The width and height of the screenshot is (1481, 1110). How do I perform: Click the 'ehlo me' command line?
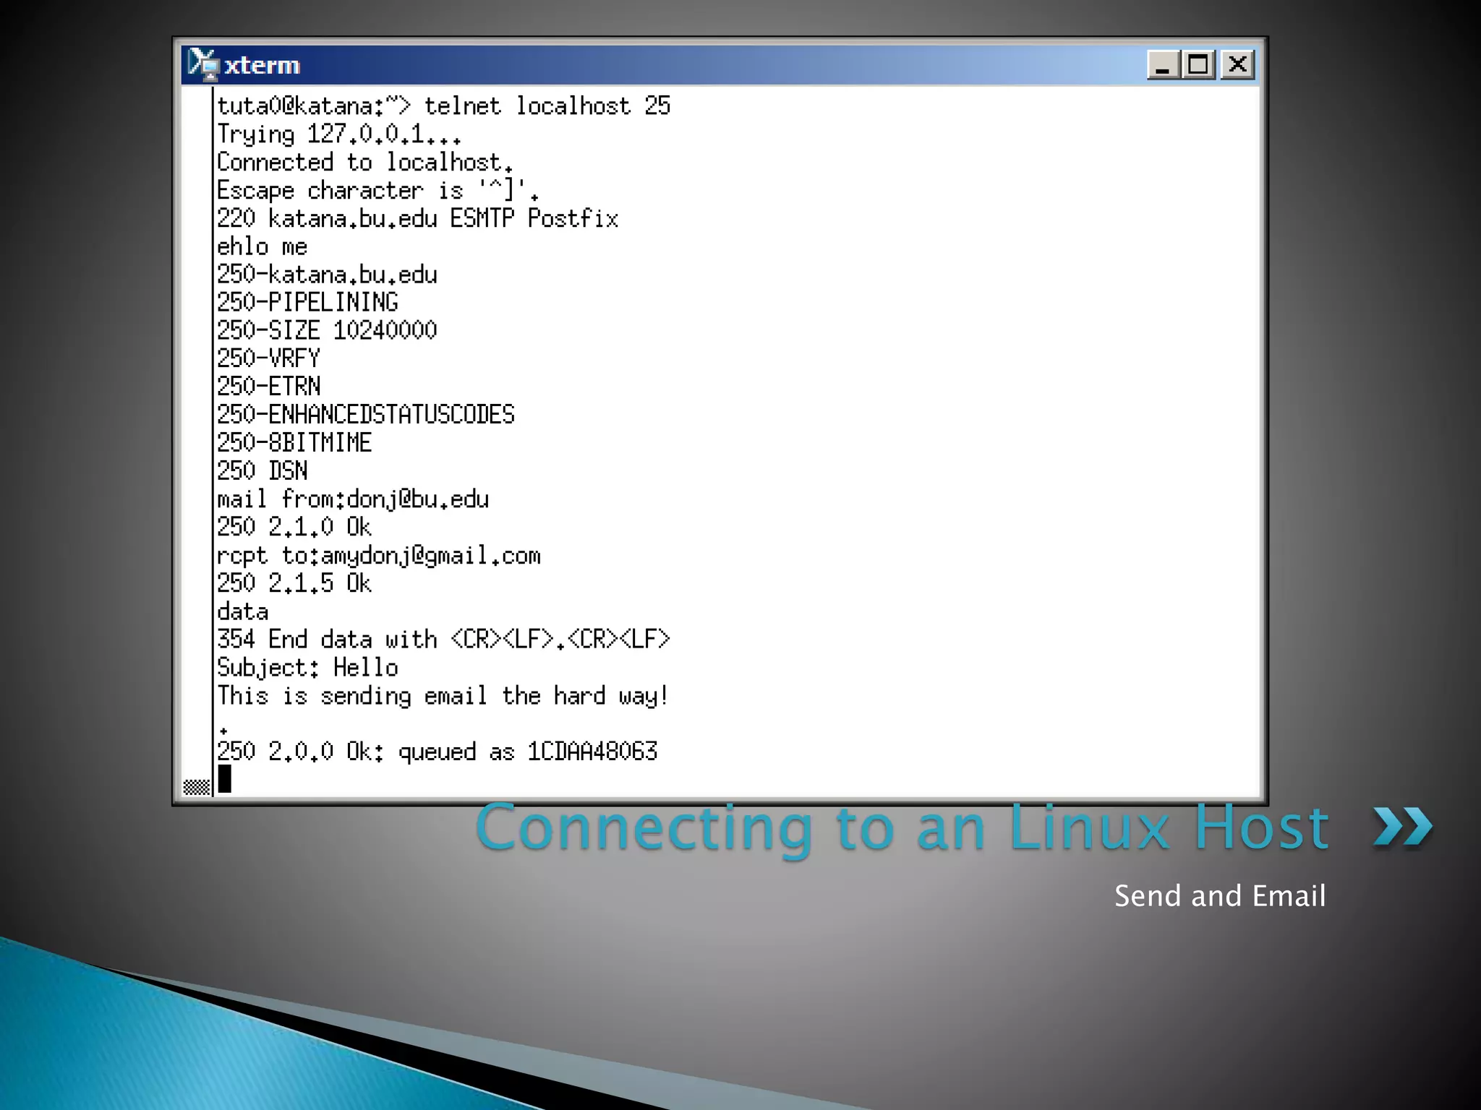pyautogui.click(x=263, y=246)
